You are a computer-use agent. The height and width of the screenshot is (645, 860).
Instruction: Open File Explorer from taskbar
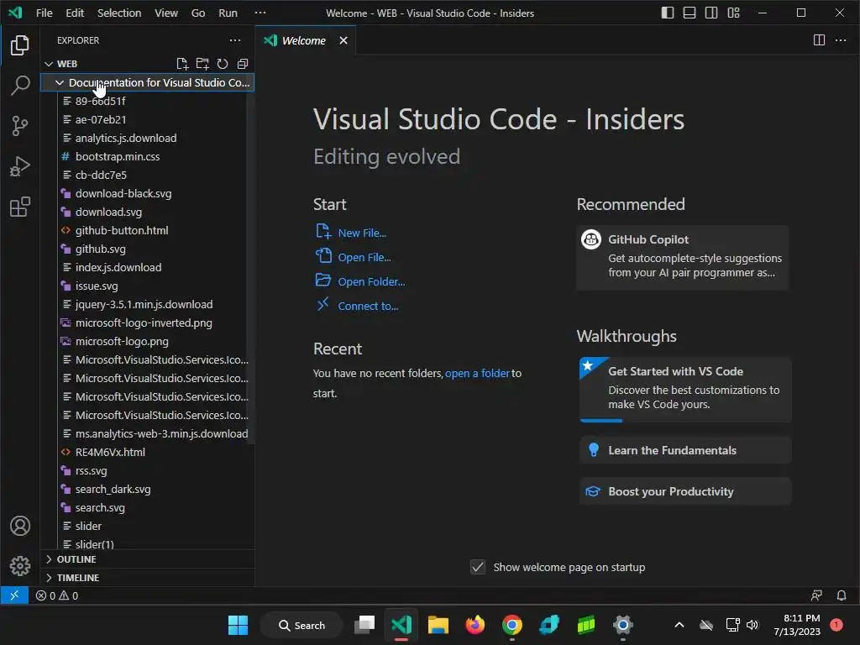438,625
